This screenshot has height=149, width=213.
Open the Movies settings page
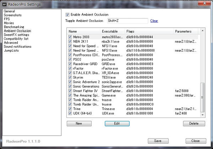click(9, 23)
